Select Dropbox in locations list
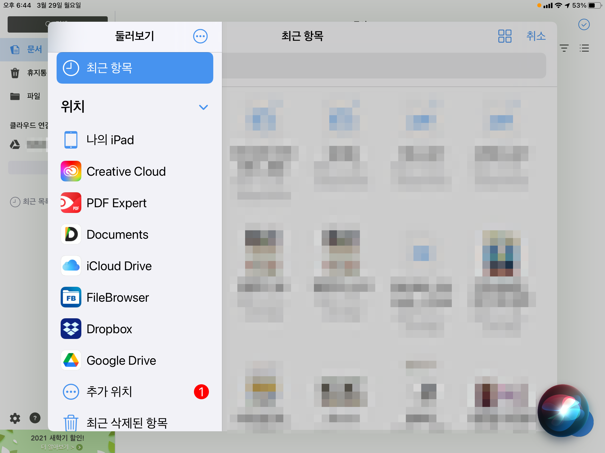Screen dimensions: 605x453 (x=109, y=329)
